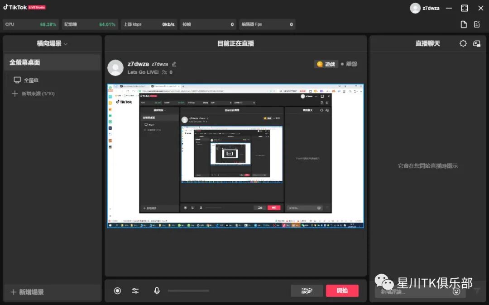Viewport: 489px width, 305px height.
Task: Open 設定 settings button
Action: [307, 291]
